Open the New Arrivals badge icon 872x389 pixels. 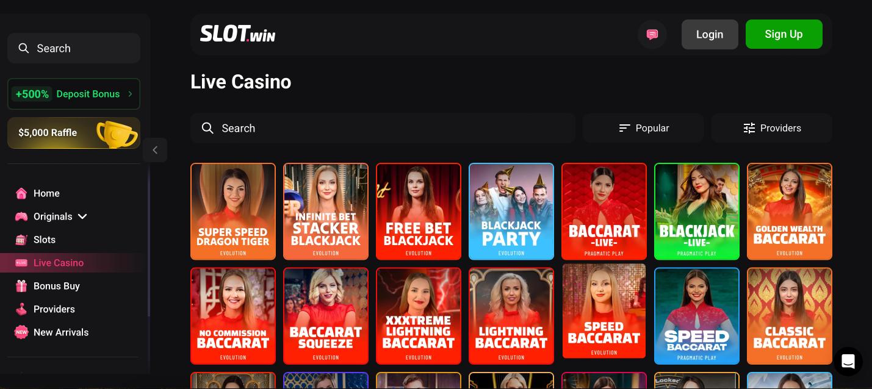21,332
